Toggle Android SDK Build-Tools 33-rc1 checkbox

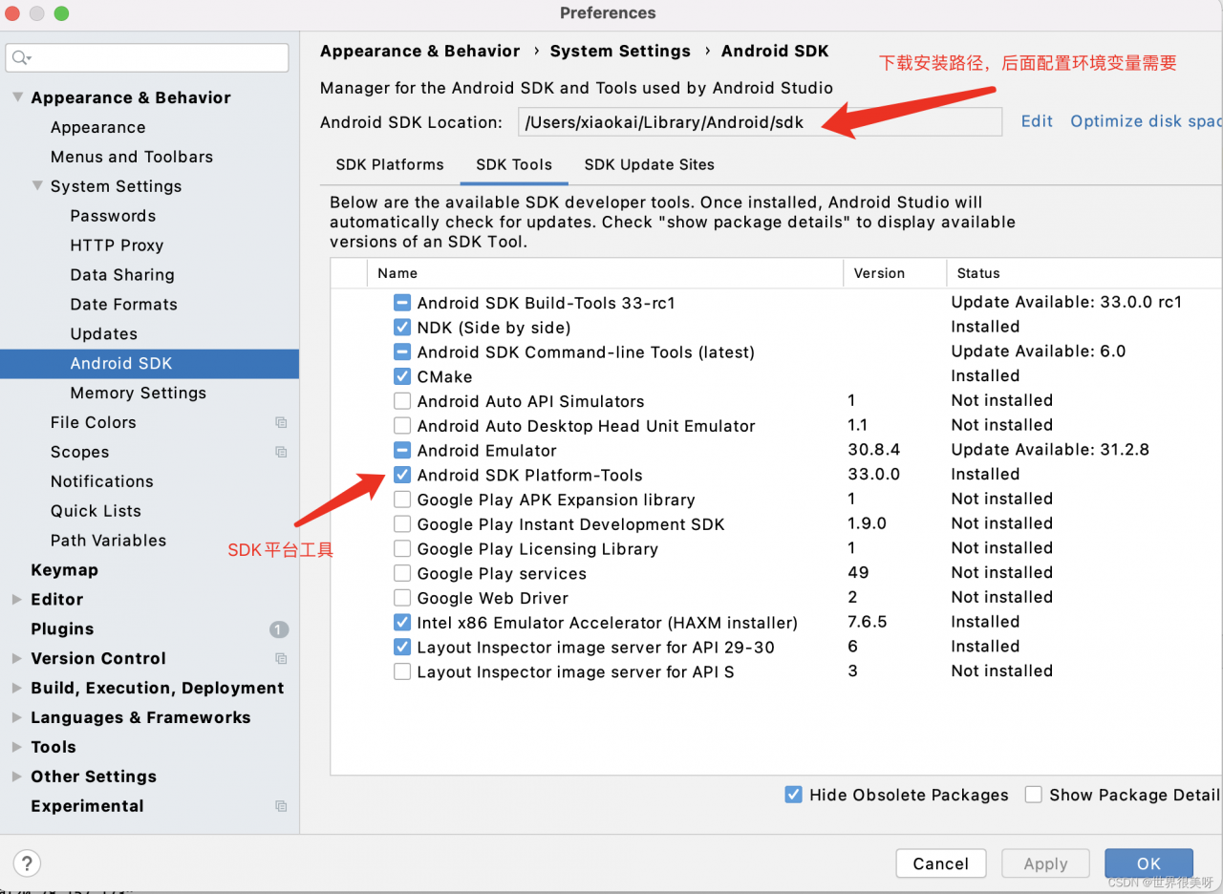coord(402,303)
